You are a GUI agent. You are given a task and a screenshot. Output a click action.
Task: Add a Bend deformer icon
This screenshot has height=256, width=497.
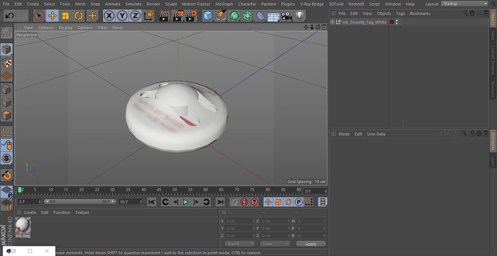point(261,16)
